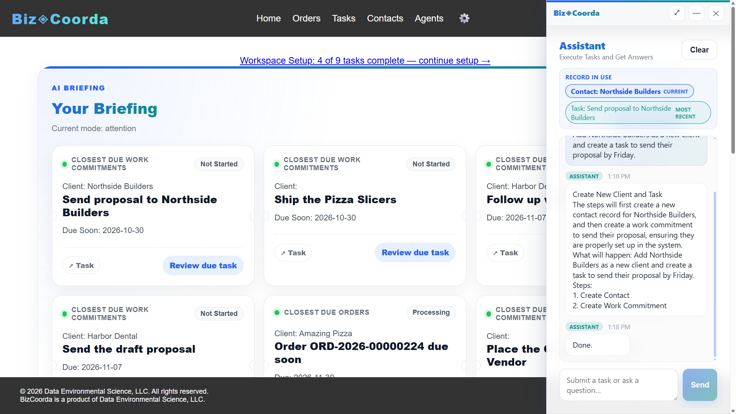
Task: Click the BizCoorda logo in the header
Action: point(60,19)
